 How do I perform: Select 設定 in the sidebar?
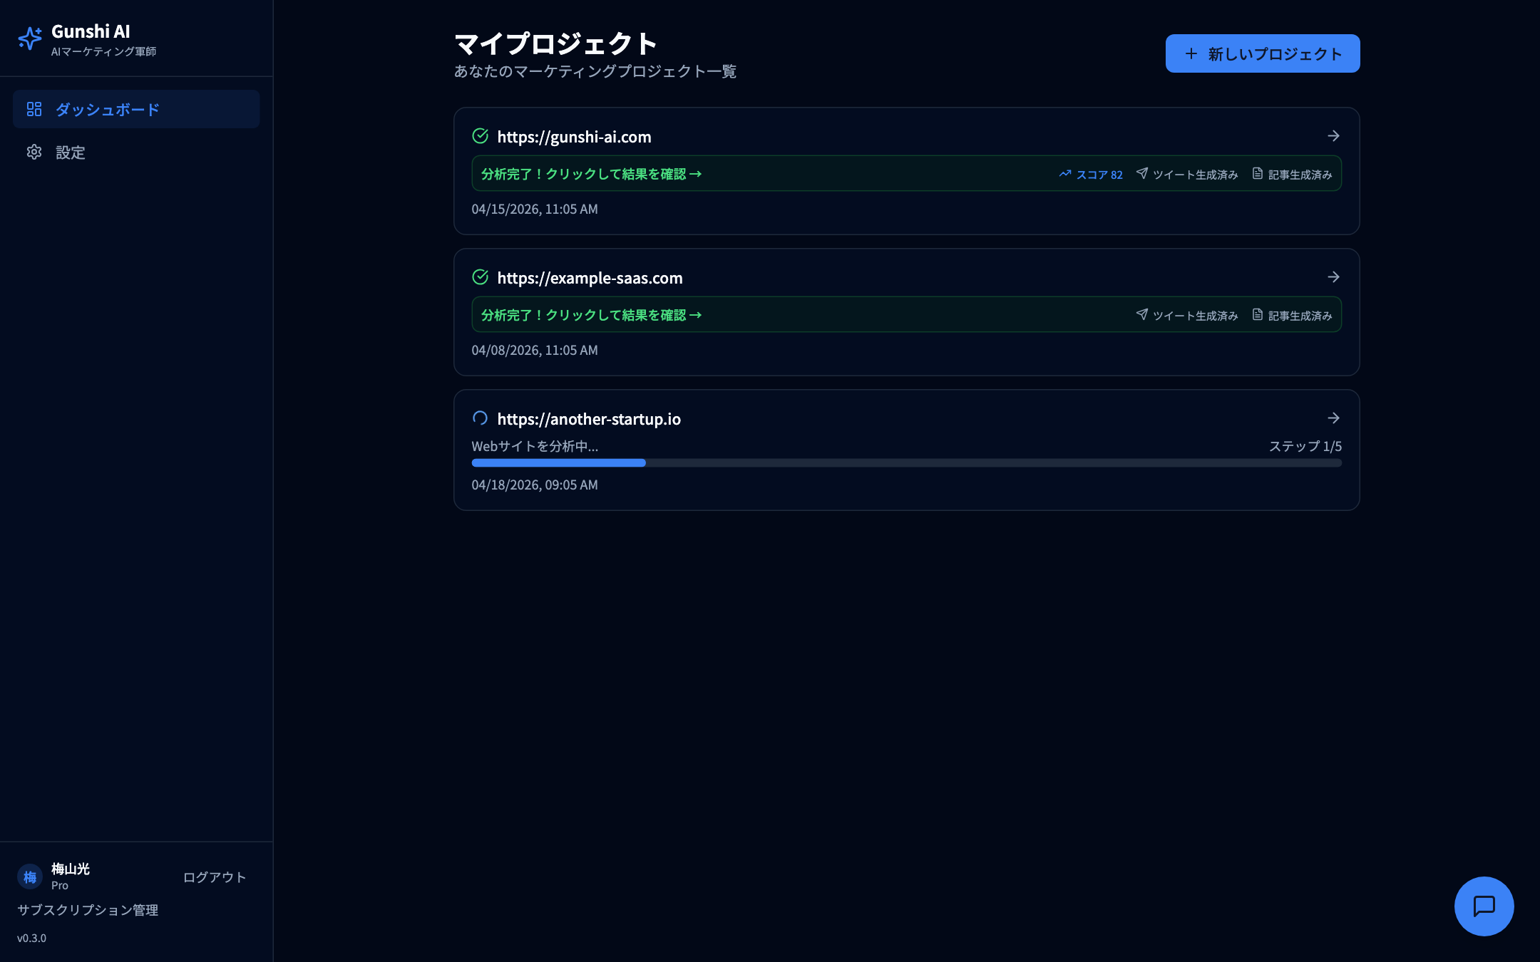tap(71, 152)
